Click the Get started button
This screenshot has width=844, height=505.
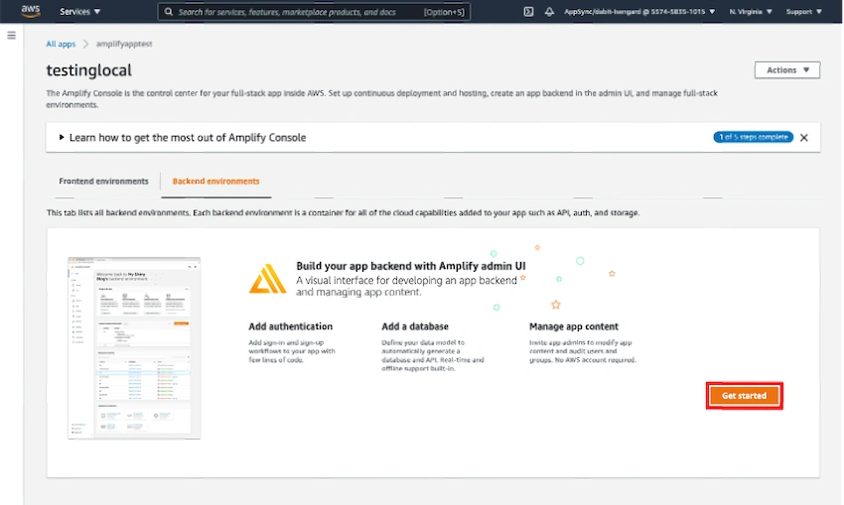(x=744, y=395)
